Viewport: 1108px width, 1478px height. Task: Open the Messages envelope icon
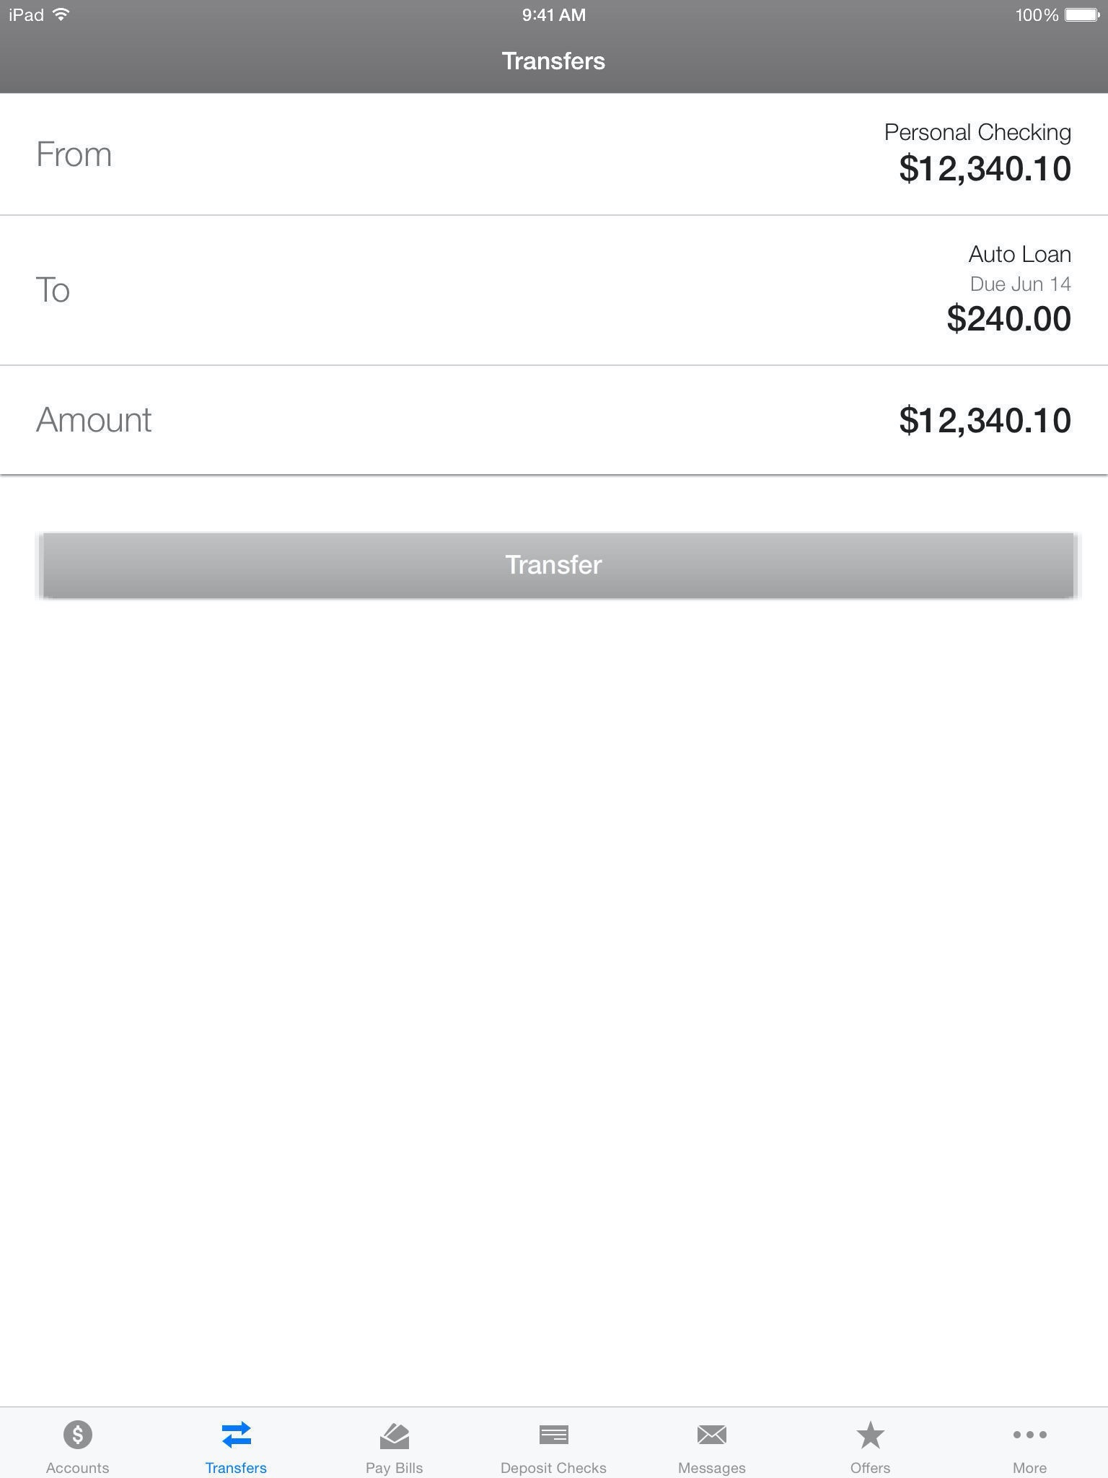711,1434
